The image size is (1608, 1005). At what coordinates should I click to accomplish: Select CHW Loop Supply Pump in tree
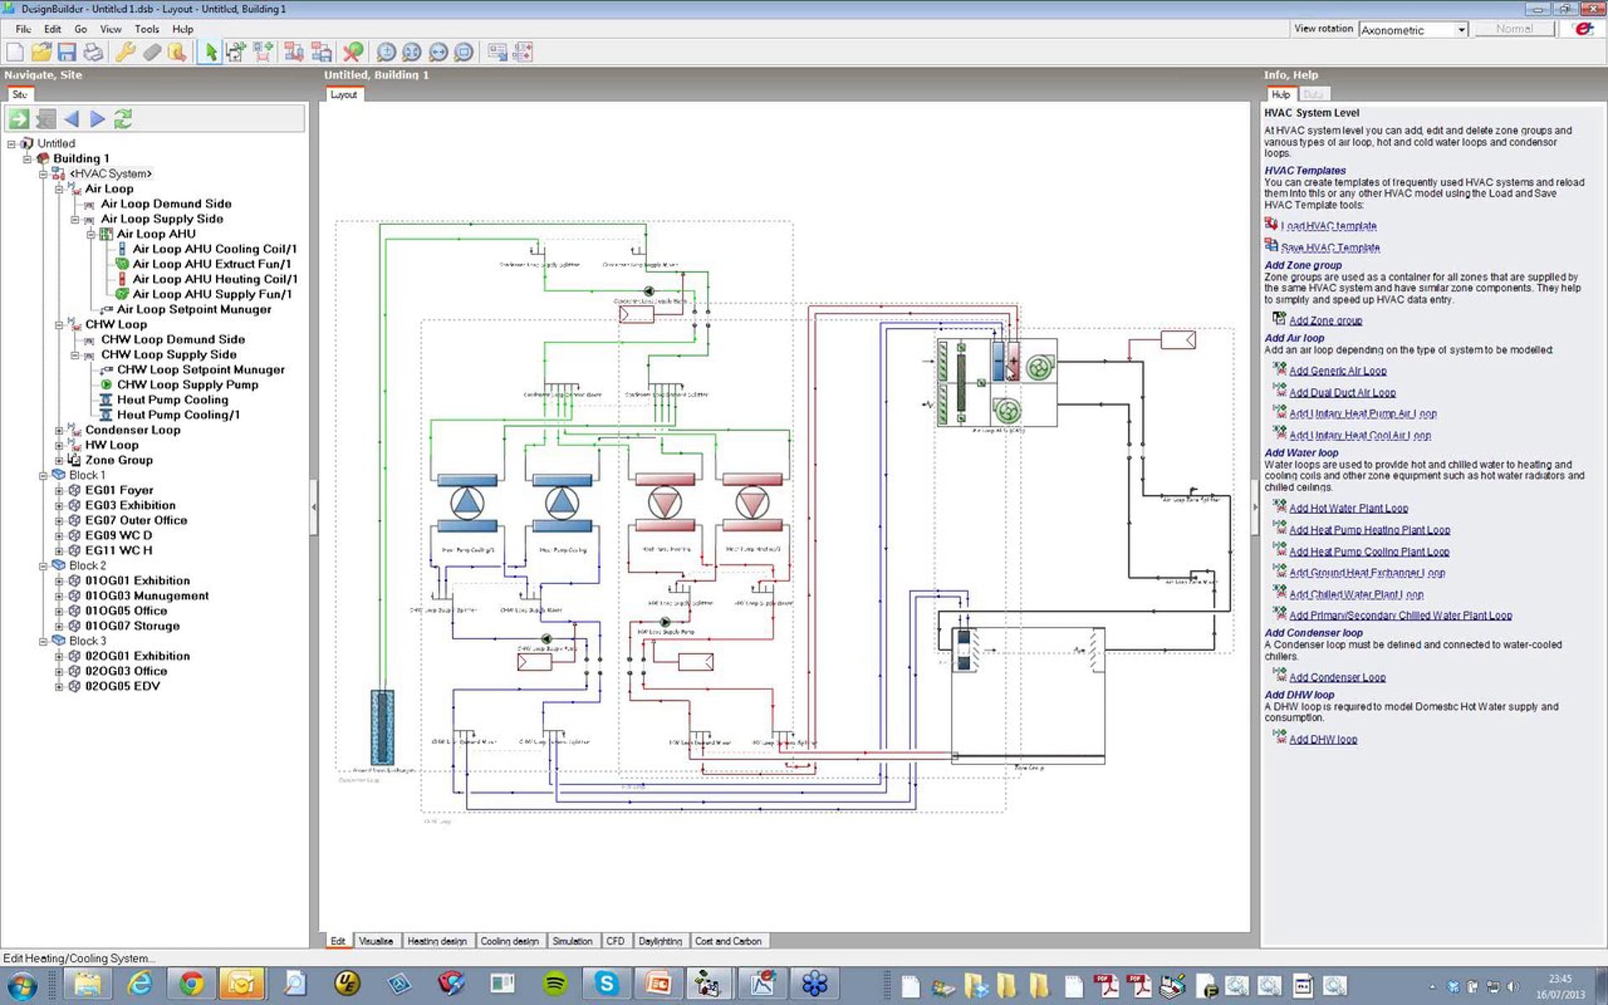(x=188, y=385)
